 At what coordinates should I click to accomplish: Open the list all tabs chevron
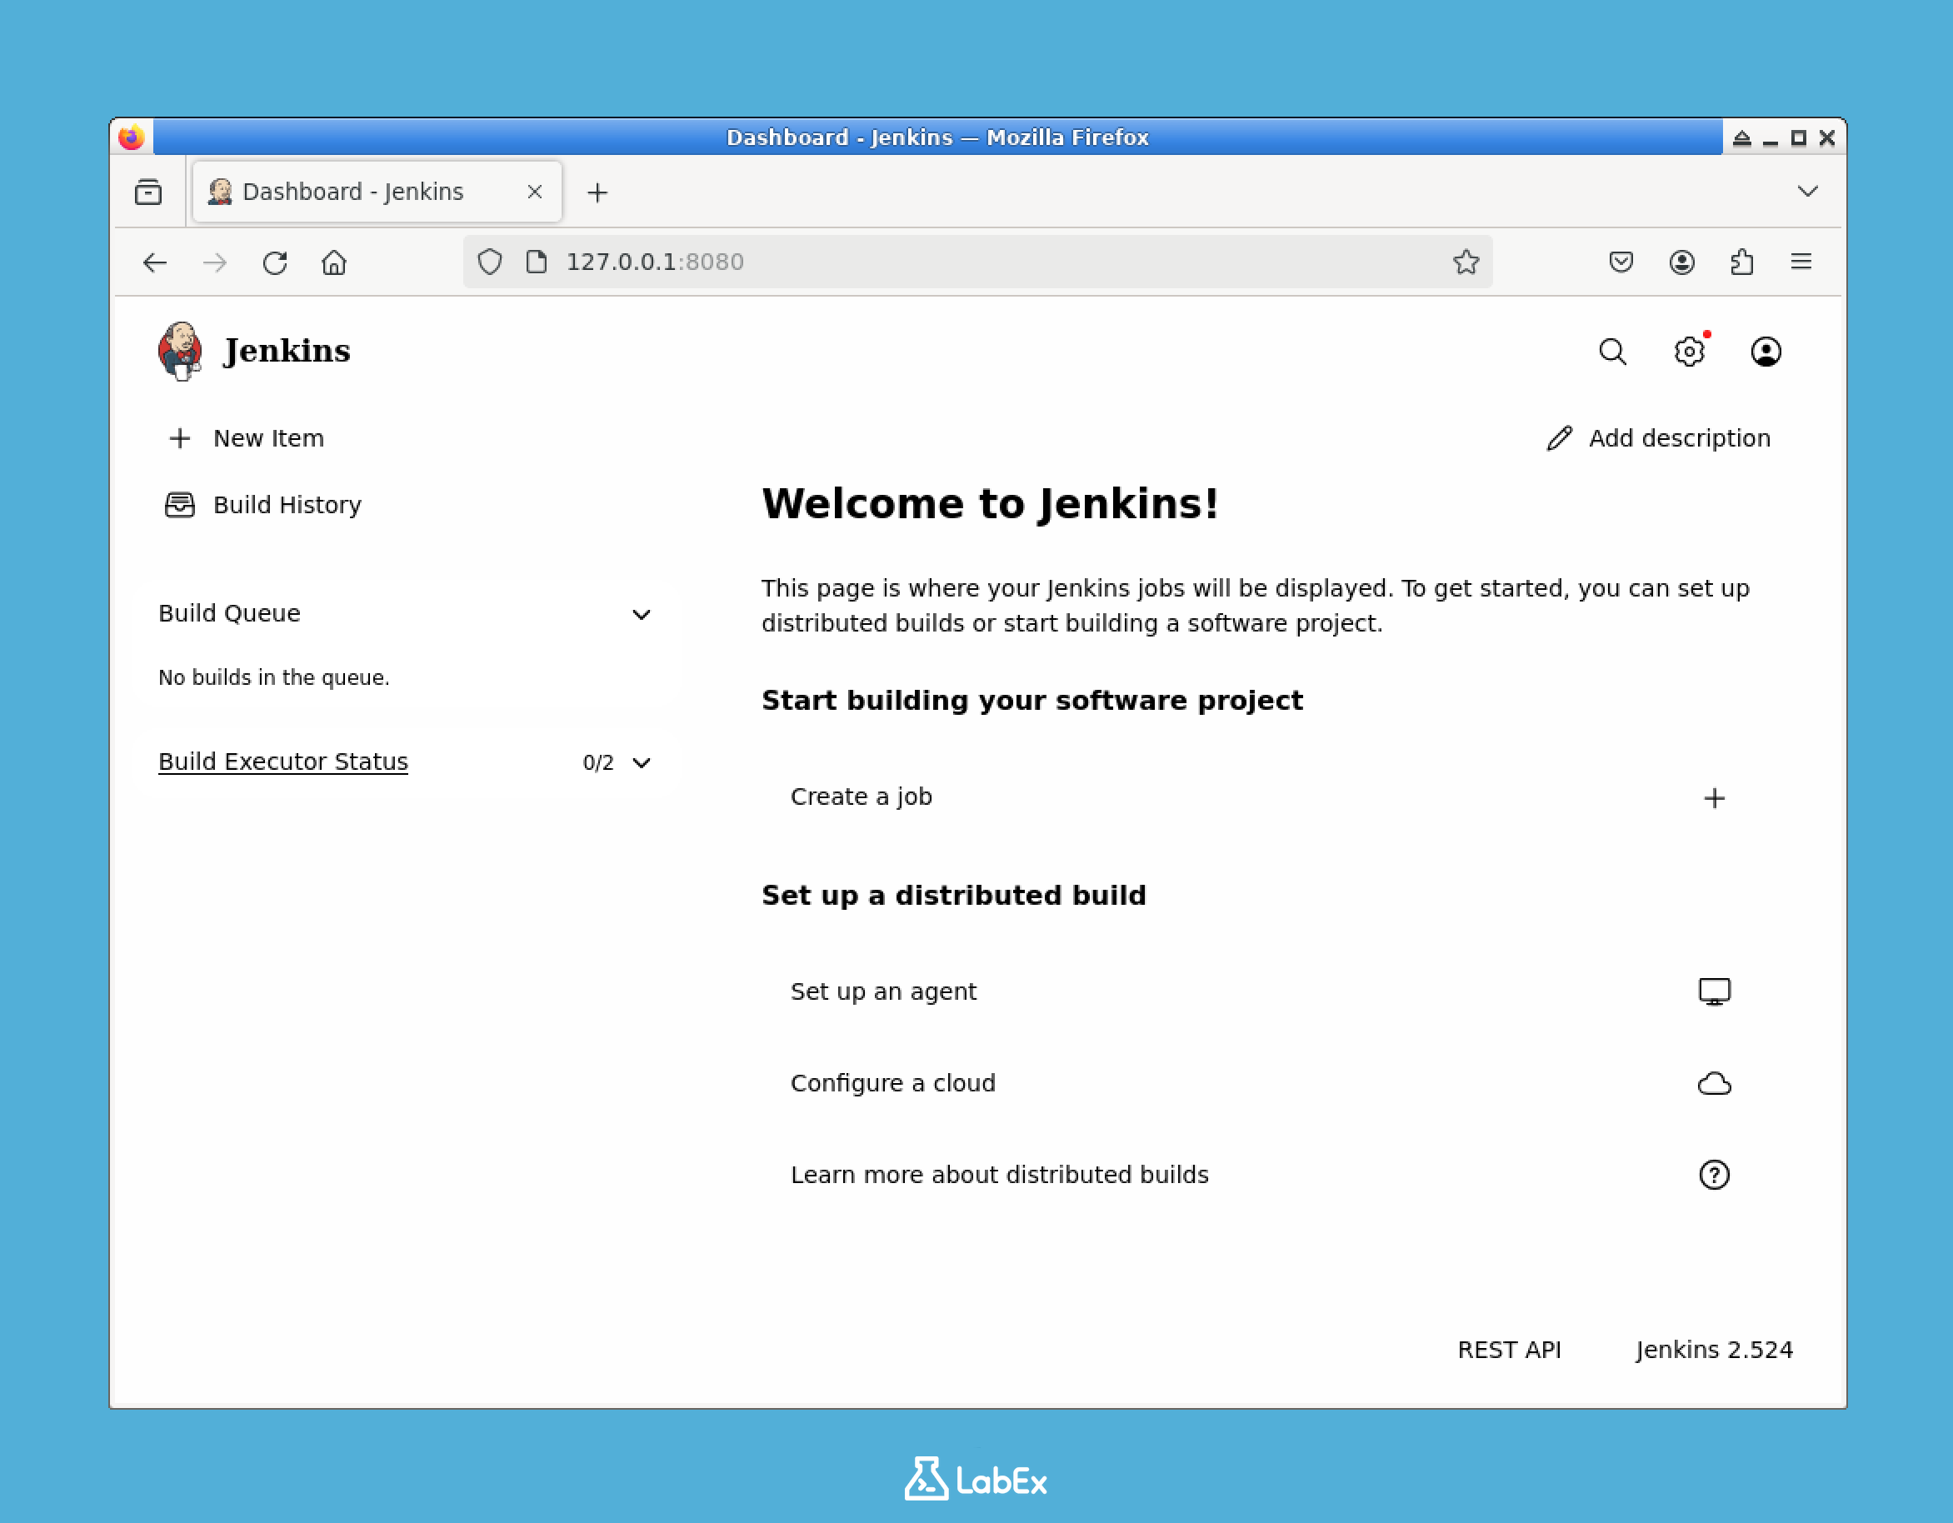pos(1808,191)
